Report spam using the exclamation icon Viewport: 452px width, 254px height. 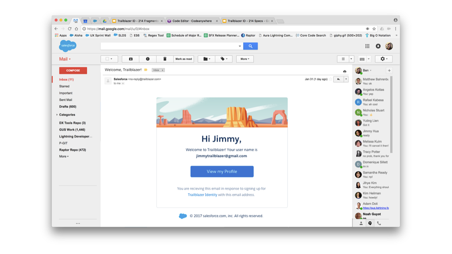(x=148, y=59)
